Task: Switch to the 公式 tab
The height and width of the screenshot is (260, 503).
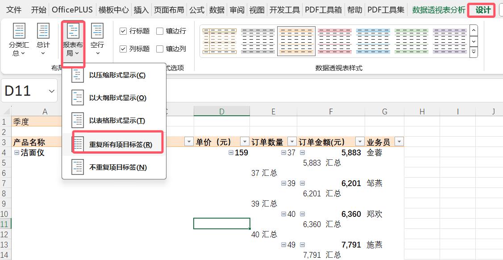Action: pos(197,10)
